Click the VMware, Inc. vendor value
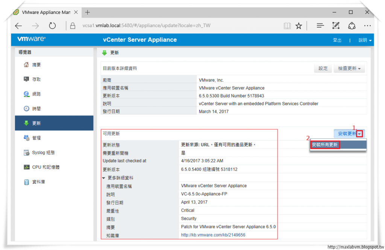Screen dimensions: 385x250 211,80
